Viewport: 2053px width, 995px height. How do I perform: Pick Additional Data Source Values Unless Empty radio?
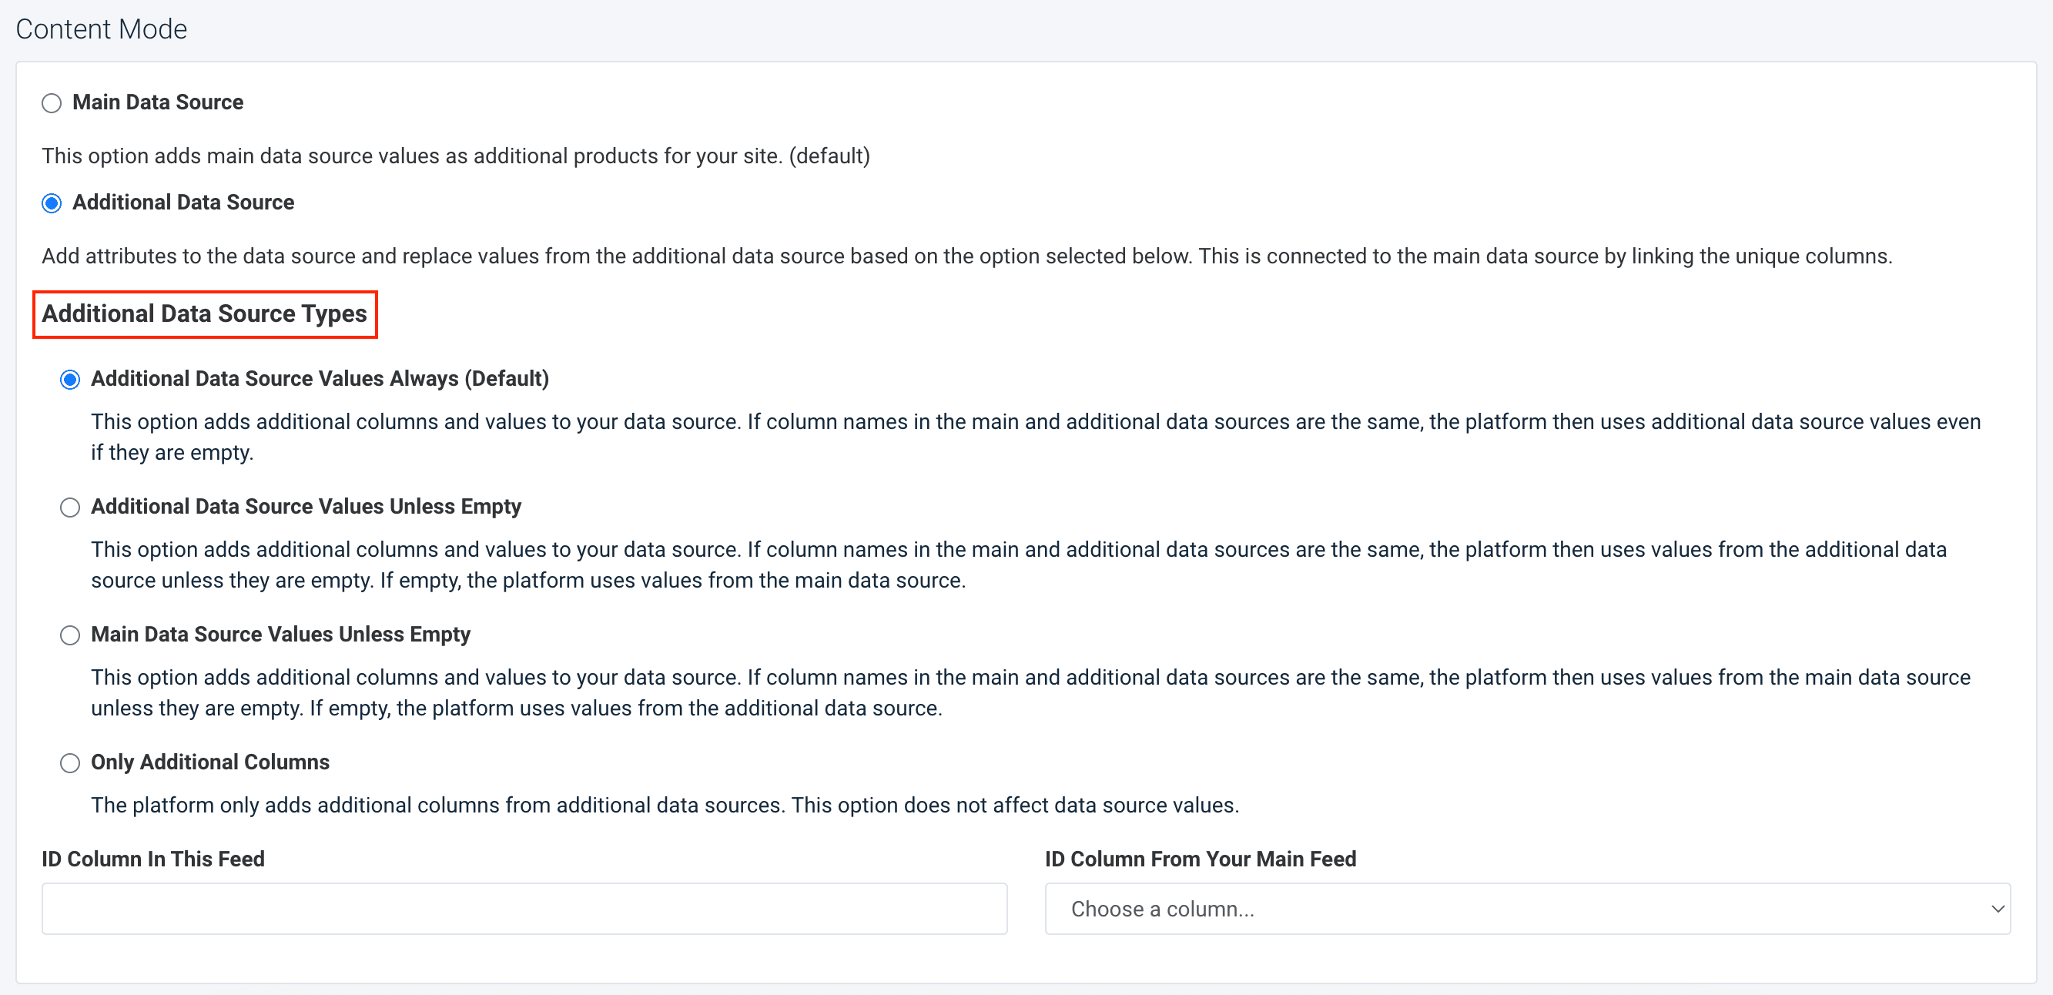(x=70, y=508)
